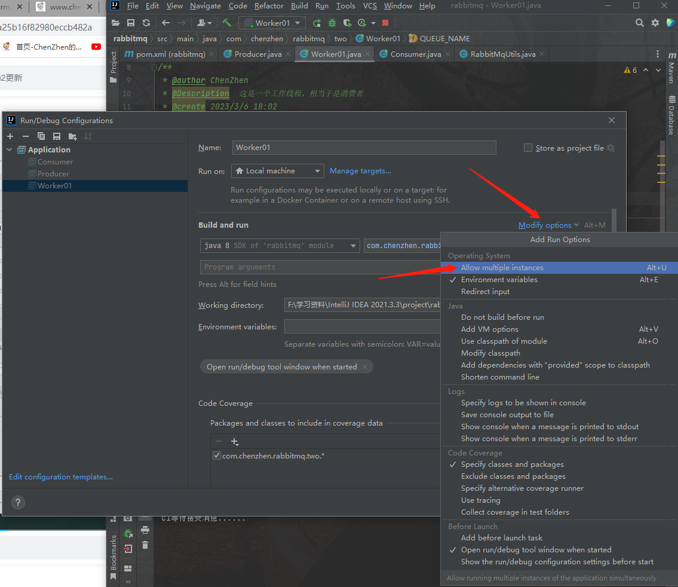Sort configurations icon in dialog toolbar
Screen dimensions: 678x587
point(88,136)
